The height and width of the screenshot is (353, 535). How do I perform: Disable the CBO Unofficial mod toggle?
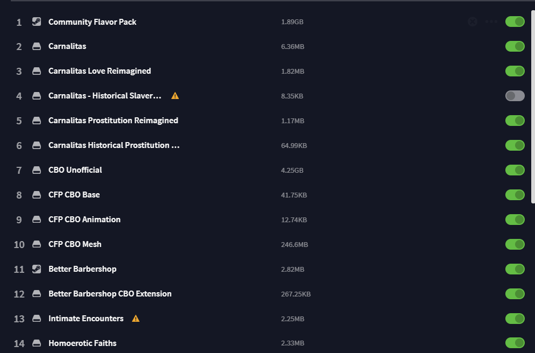click(x=515, y=170)
